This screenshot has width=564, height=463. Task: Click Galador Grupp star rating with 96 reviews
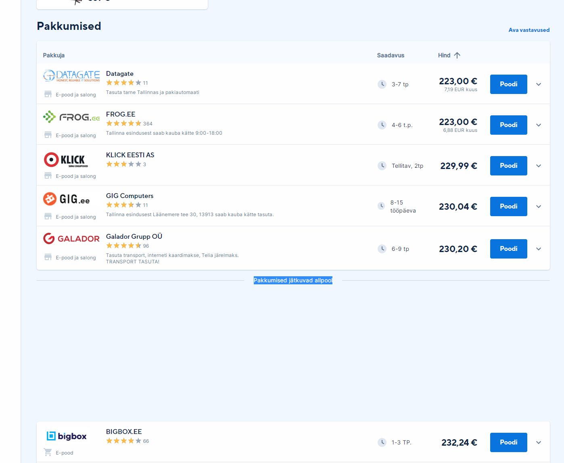123,246
